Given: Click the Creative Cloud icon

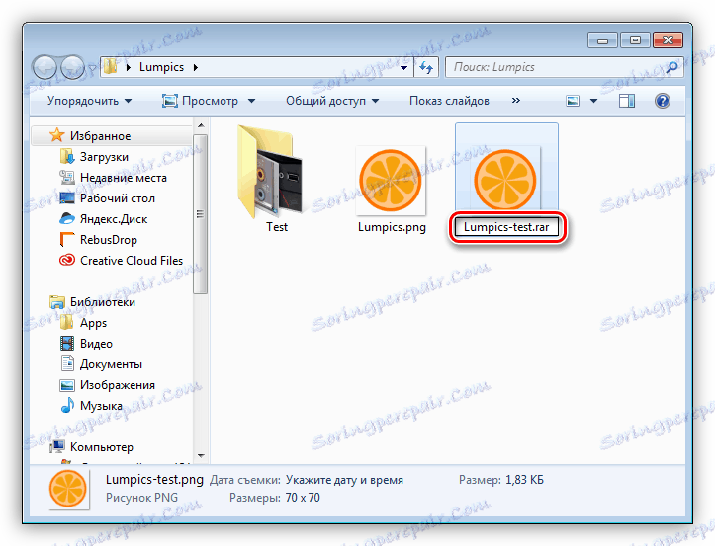Looking at the screenshot, I should (x=67, y=260).
